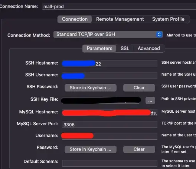196x169 pixels.
Task: Click the Connection Method label
Action: 29,35
